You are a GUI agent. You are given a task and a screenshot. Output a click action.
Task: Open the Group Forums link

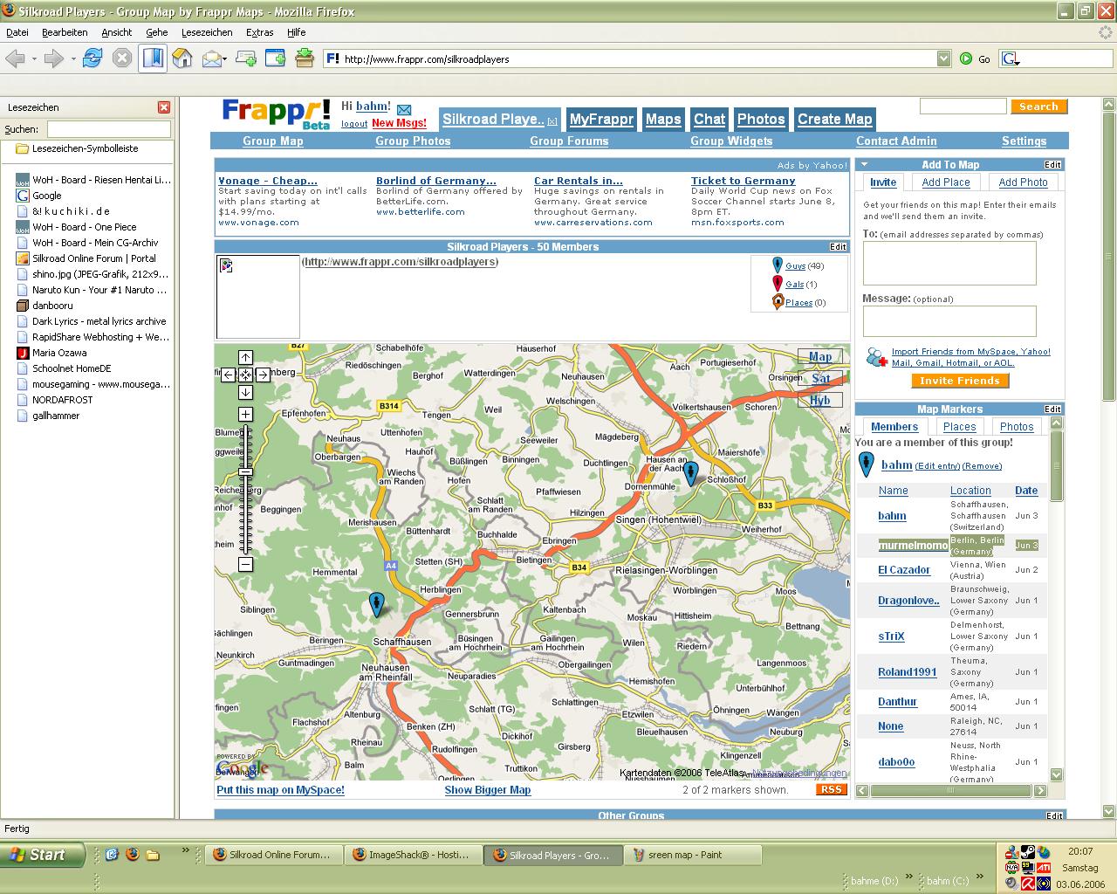coord(569,141)
